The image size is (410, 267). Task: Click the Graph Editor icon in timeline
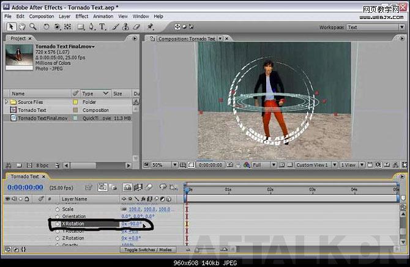pyautogui.click(x=173, y=187)
